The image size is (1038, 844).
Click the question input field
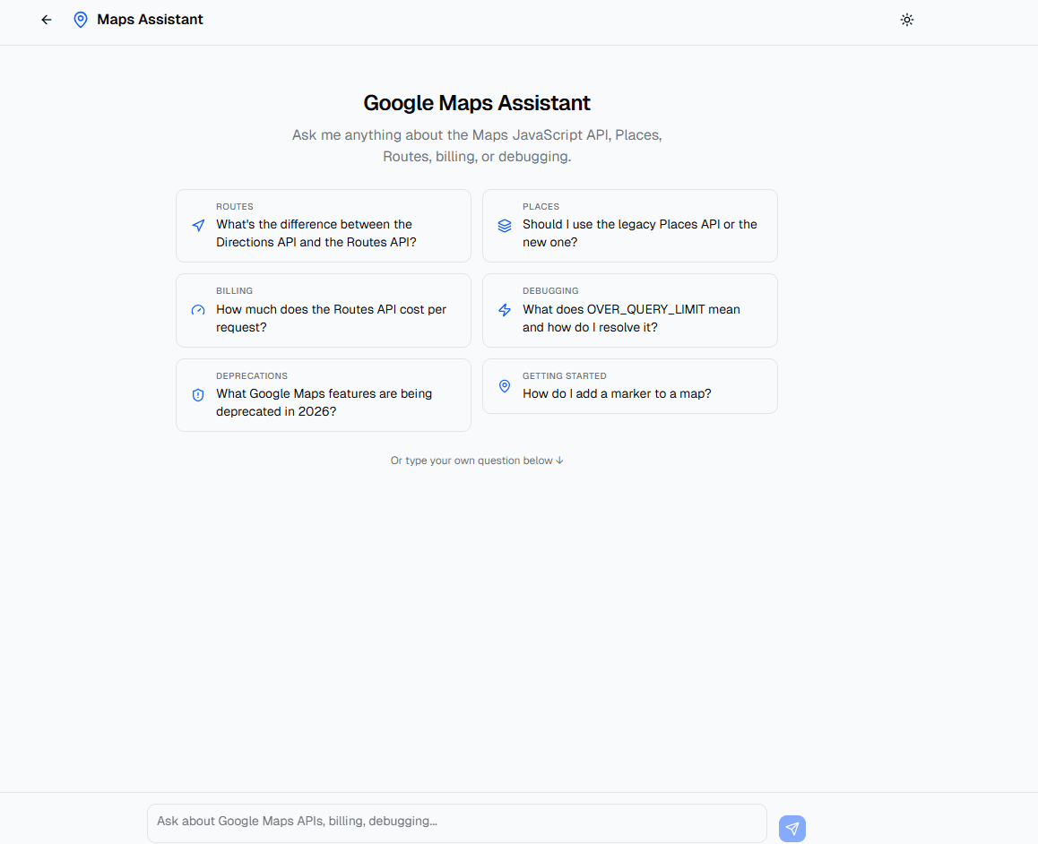point(456,822)
